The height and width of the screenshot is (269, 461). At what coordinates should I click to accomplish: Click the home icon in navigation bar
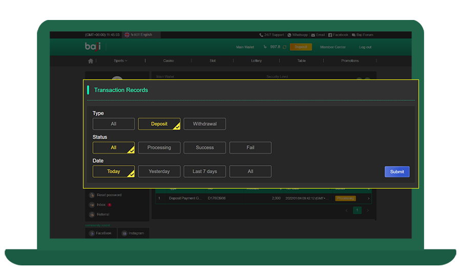pyautogui.click(x=91, y=61)
